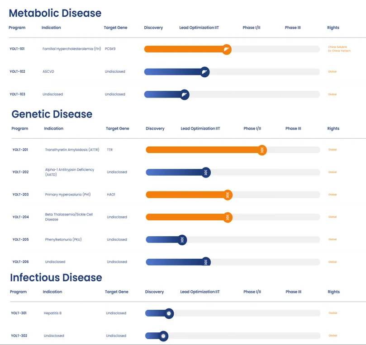Select the YOLT-101 program name

[x=17, y=49]
